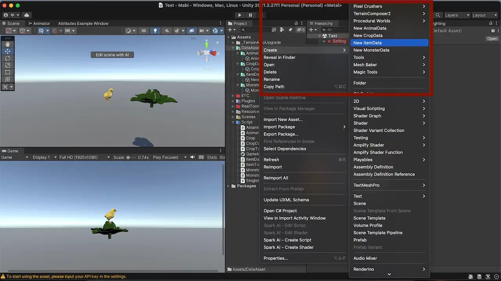Open Game view Stats overlay
This screenshot has height=281, width=501.
click(x=212, y=157)
